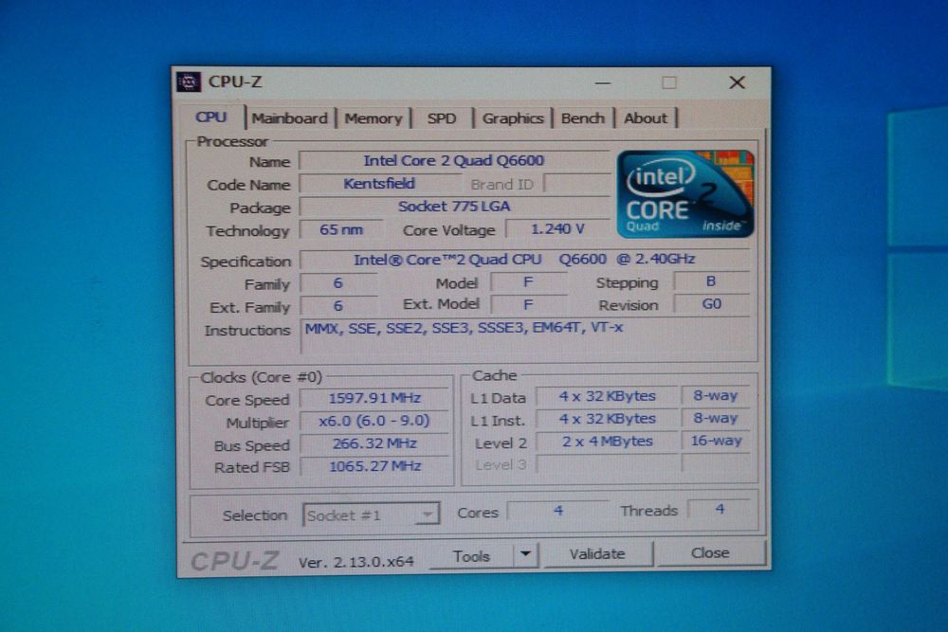The width and height of the screenshot is (948, 632).
Task: Click the Ext. Model value F
Action: (528, 304)
